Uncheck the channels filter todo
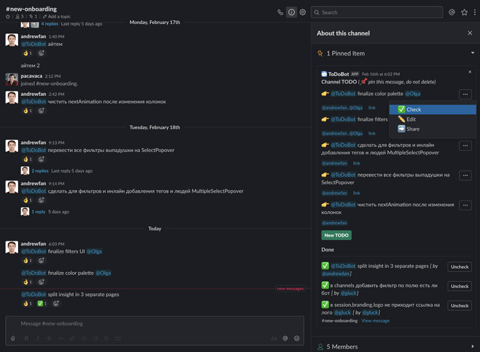This screenshot has width=480, height=352. 459,286
